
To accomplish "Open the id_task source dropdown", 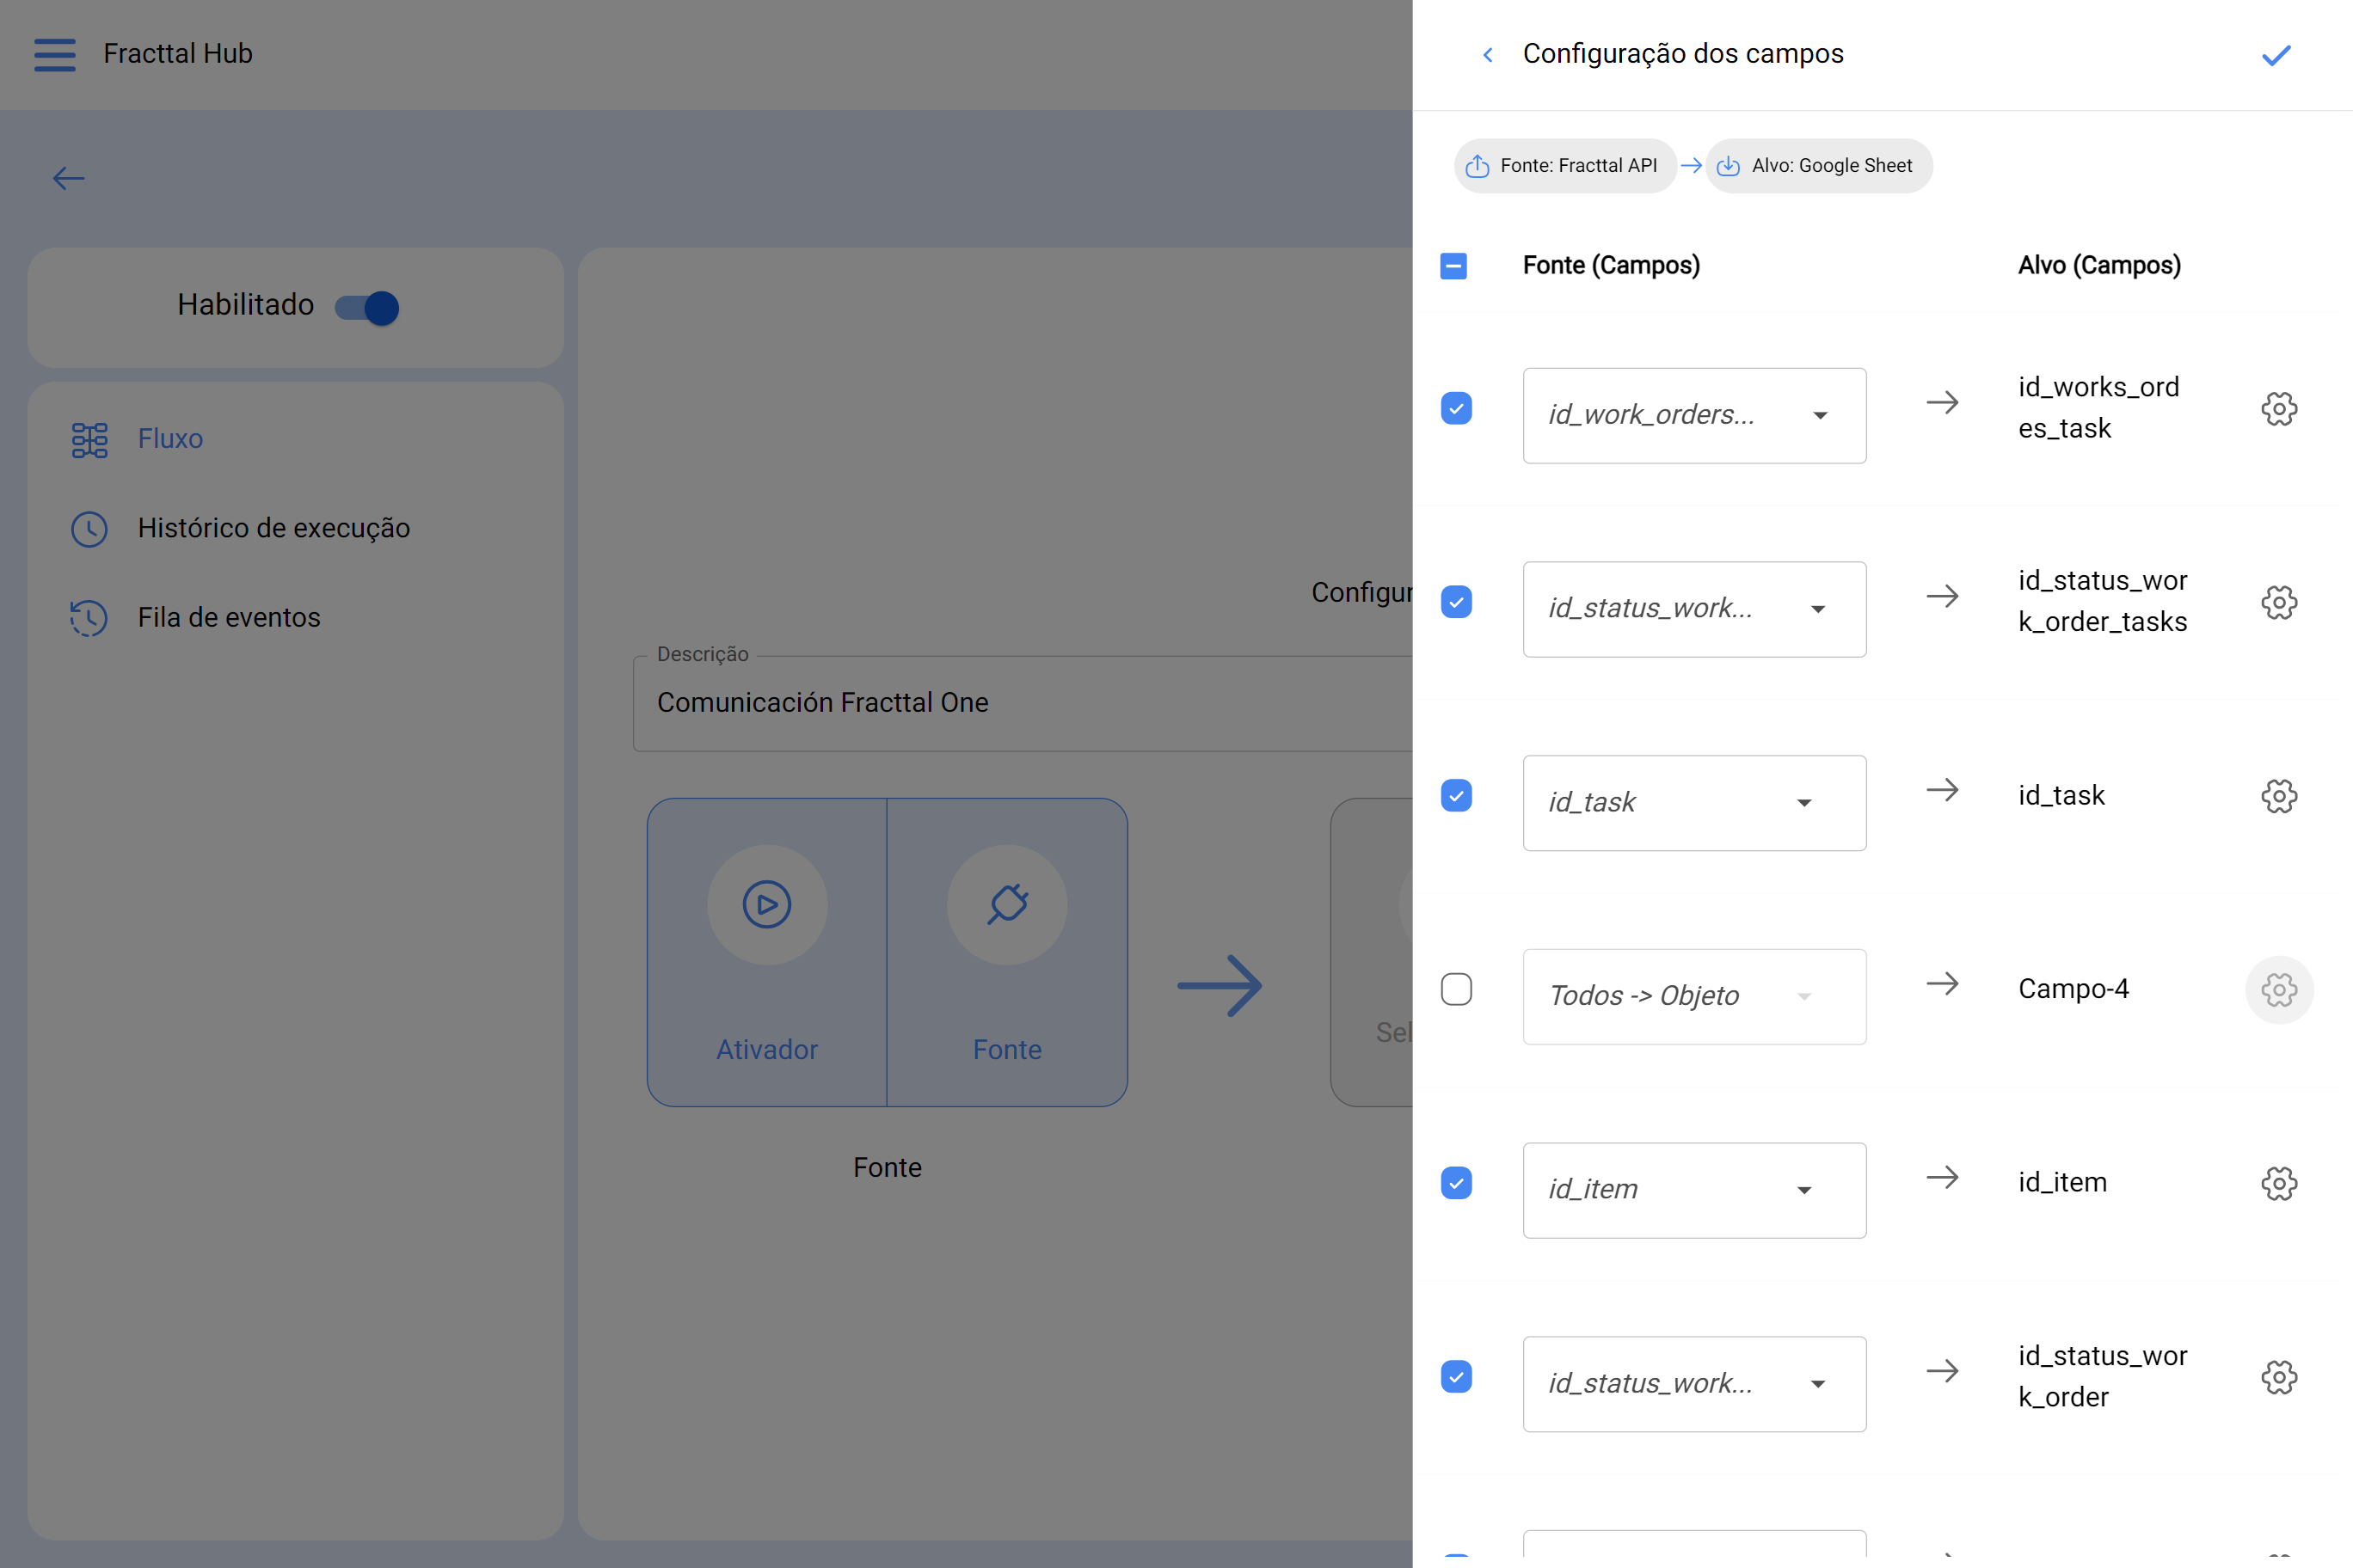I will [x=1693, y=803].
